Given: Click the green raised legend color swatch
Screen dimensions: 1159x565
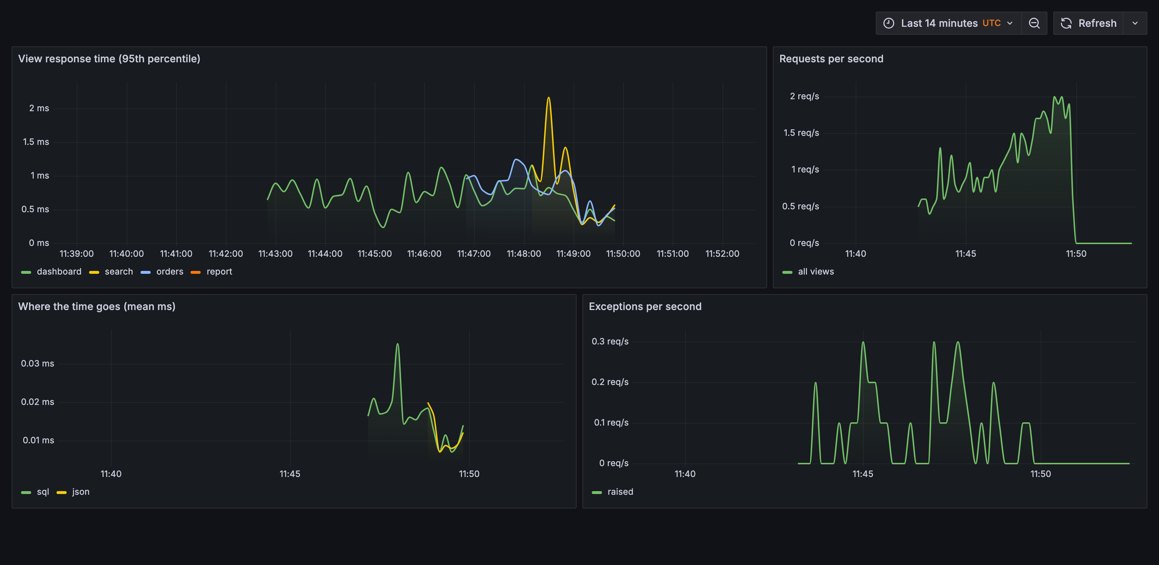Looking at the screenshot, I should [x=597, y=492].
